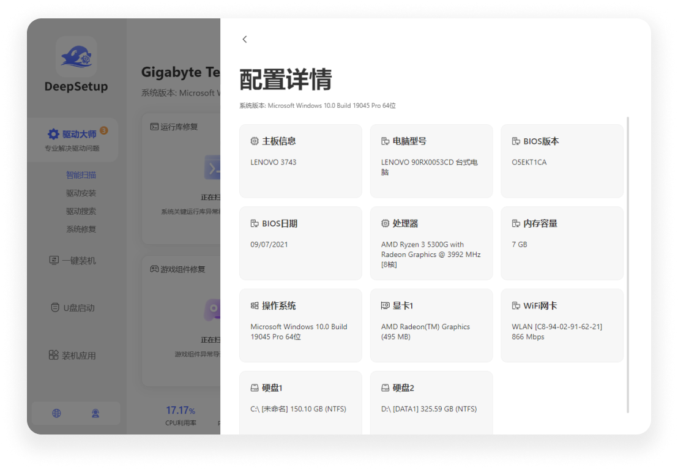Viewport: 678px width, 470px height.
Task: Click the DeepSetup logo icon
Action: point(76,56)
